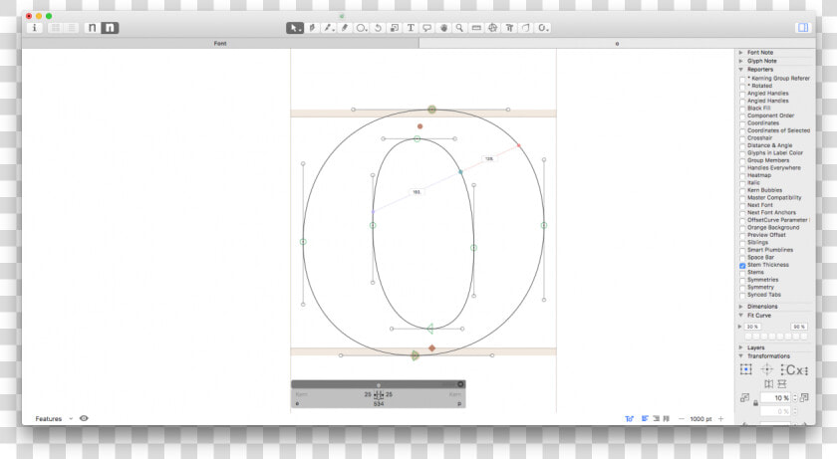Click the scale down transformation icon
The height and width of the screenshot is (459, 837).
tap(744, 397)
